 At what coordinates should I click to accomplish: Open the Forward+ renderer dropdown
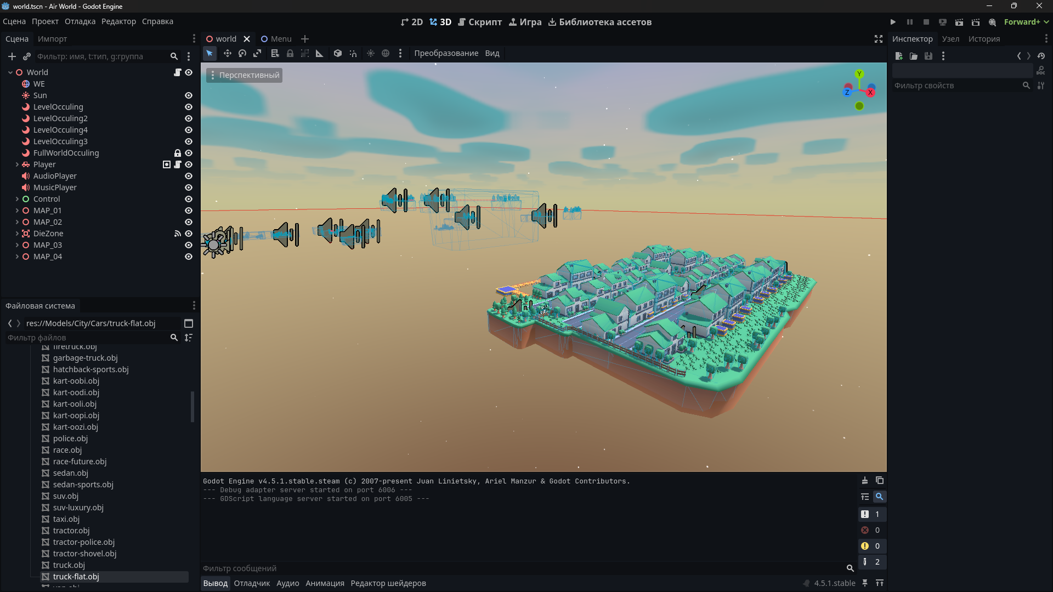pos(1026,22)
